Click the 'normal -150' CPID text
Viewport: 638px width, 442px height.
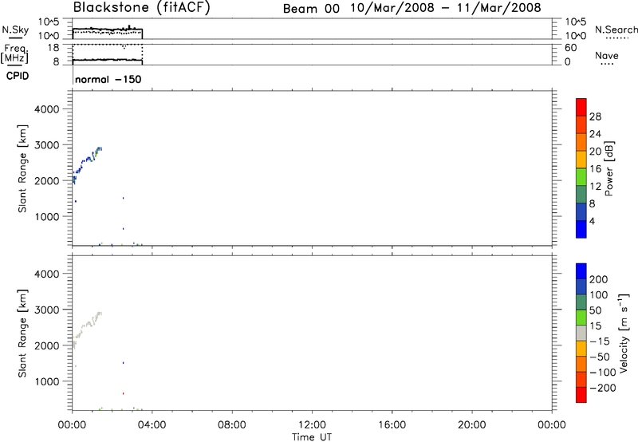click(x=108, y=79)
